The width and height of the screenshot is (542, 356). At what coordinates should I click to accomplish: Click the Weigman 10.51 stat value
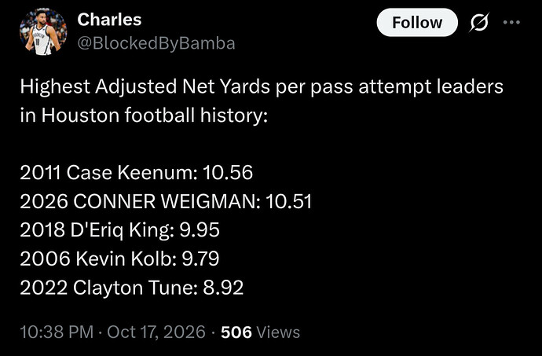(288, 201)
